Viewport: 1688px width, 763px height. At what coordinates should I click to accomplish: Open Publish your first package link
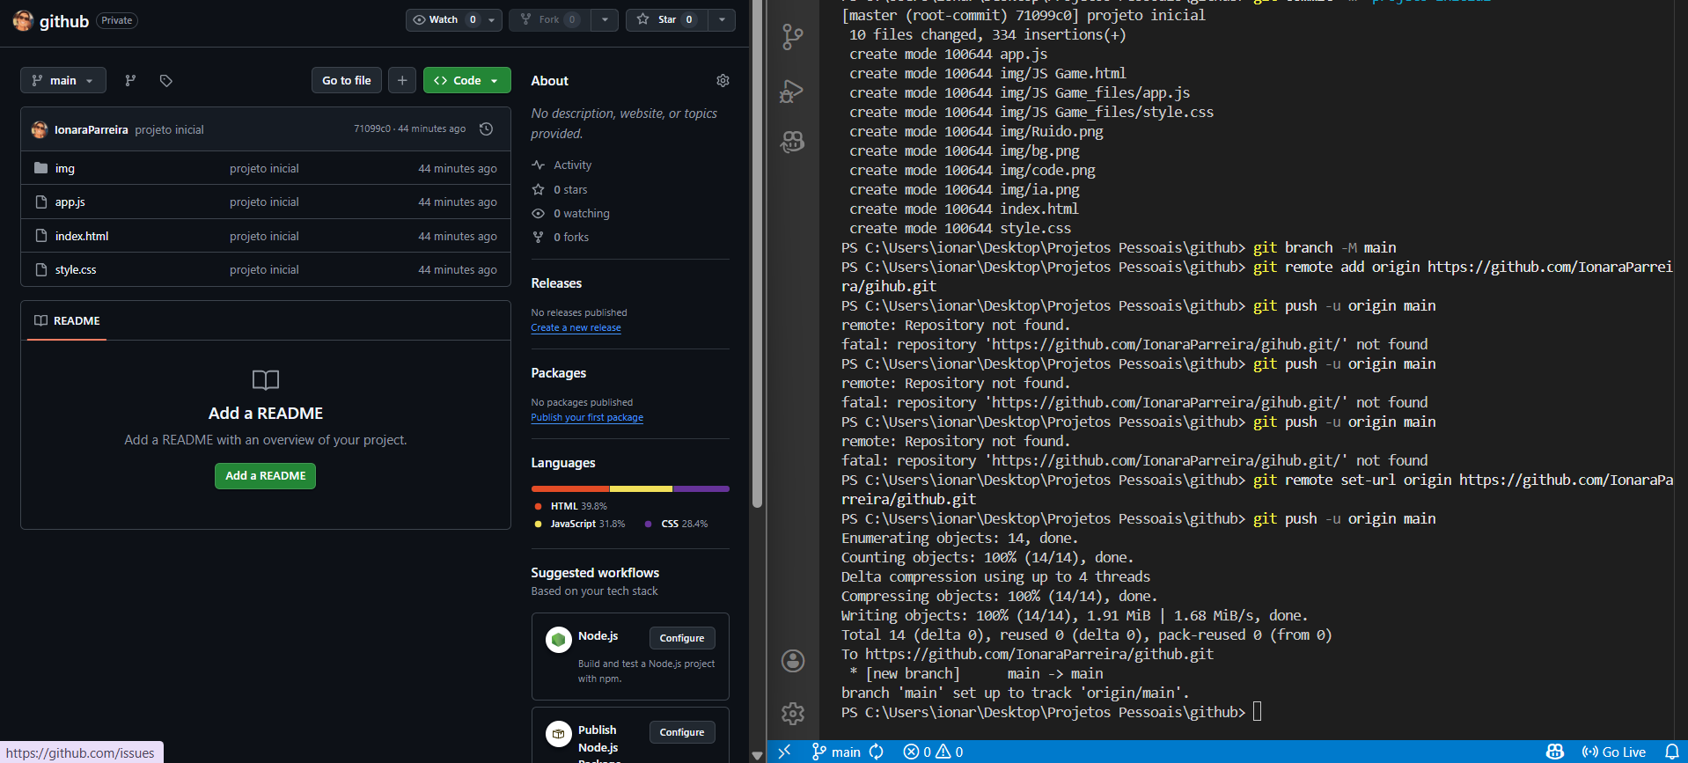point(587,418)
